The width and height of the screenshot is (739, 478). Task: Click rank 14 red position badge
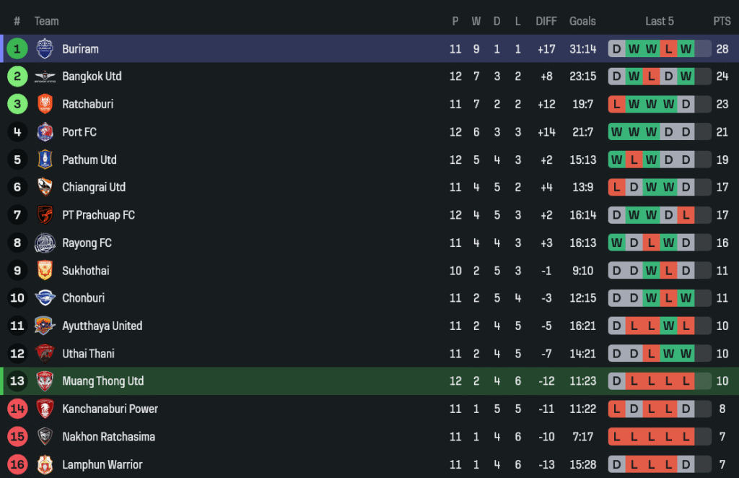coord(17,409)
